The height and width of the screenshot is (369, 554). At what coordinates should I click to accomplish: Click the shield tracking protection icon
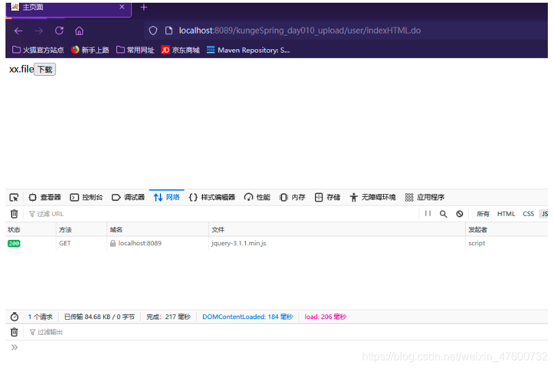pos(153,31)
